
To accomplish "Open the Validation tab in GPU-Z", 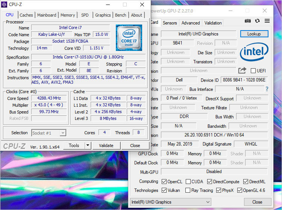I will tap(213, 23).
